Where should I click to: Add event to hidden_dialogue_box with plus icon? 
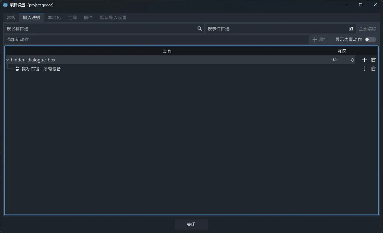[365, 60]
